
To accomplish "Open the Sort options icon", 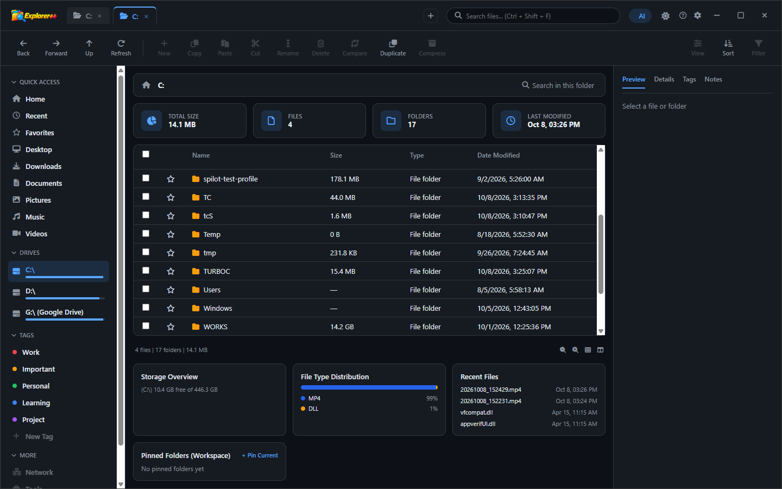I will click(728, 43).
